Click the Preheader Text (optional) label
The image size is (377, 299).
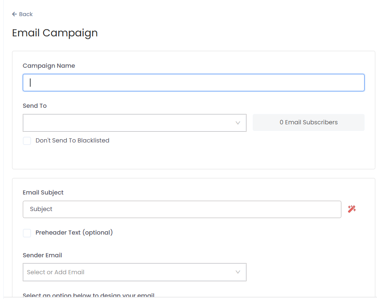pyautogui.click(x=74, y=233)
